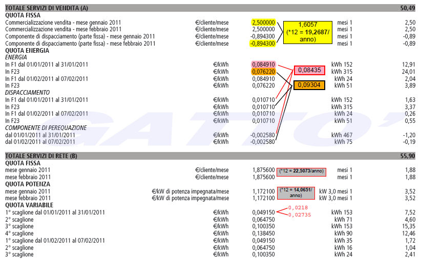Click the quantity "kWh 71"
Viewport: 421px width, 261px height.
343,220
